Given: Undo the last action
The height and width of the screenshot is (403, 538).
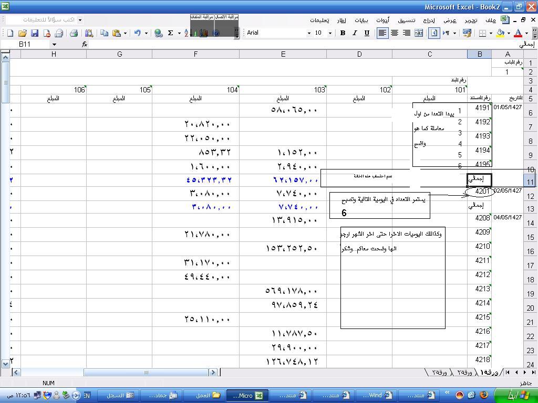Looking at the screenshot, I should (x=138, y=33).
